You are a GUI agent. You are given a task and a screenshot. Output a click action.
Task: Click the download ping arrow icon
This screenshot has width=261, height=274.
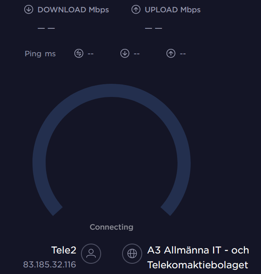[x=125, y=53]
